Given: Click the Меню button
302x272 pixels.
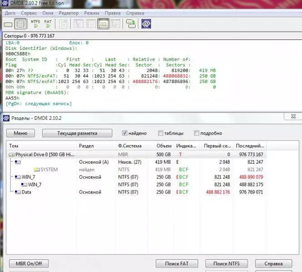Looking at the screenshot, I should pyautogui.click(x=20, y=133).
